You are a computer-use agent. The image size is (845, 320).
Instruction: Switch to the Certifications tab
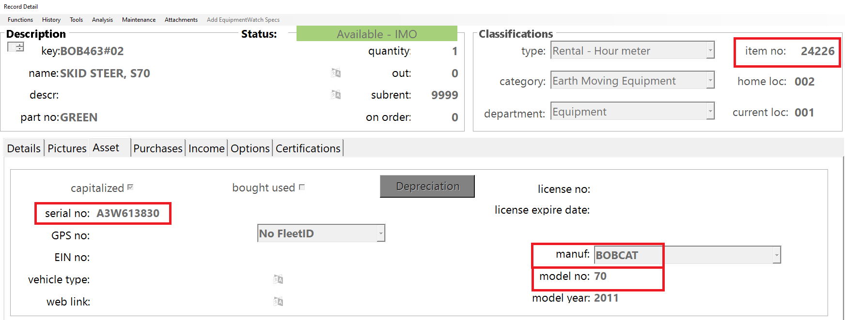tap(308, 148)
